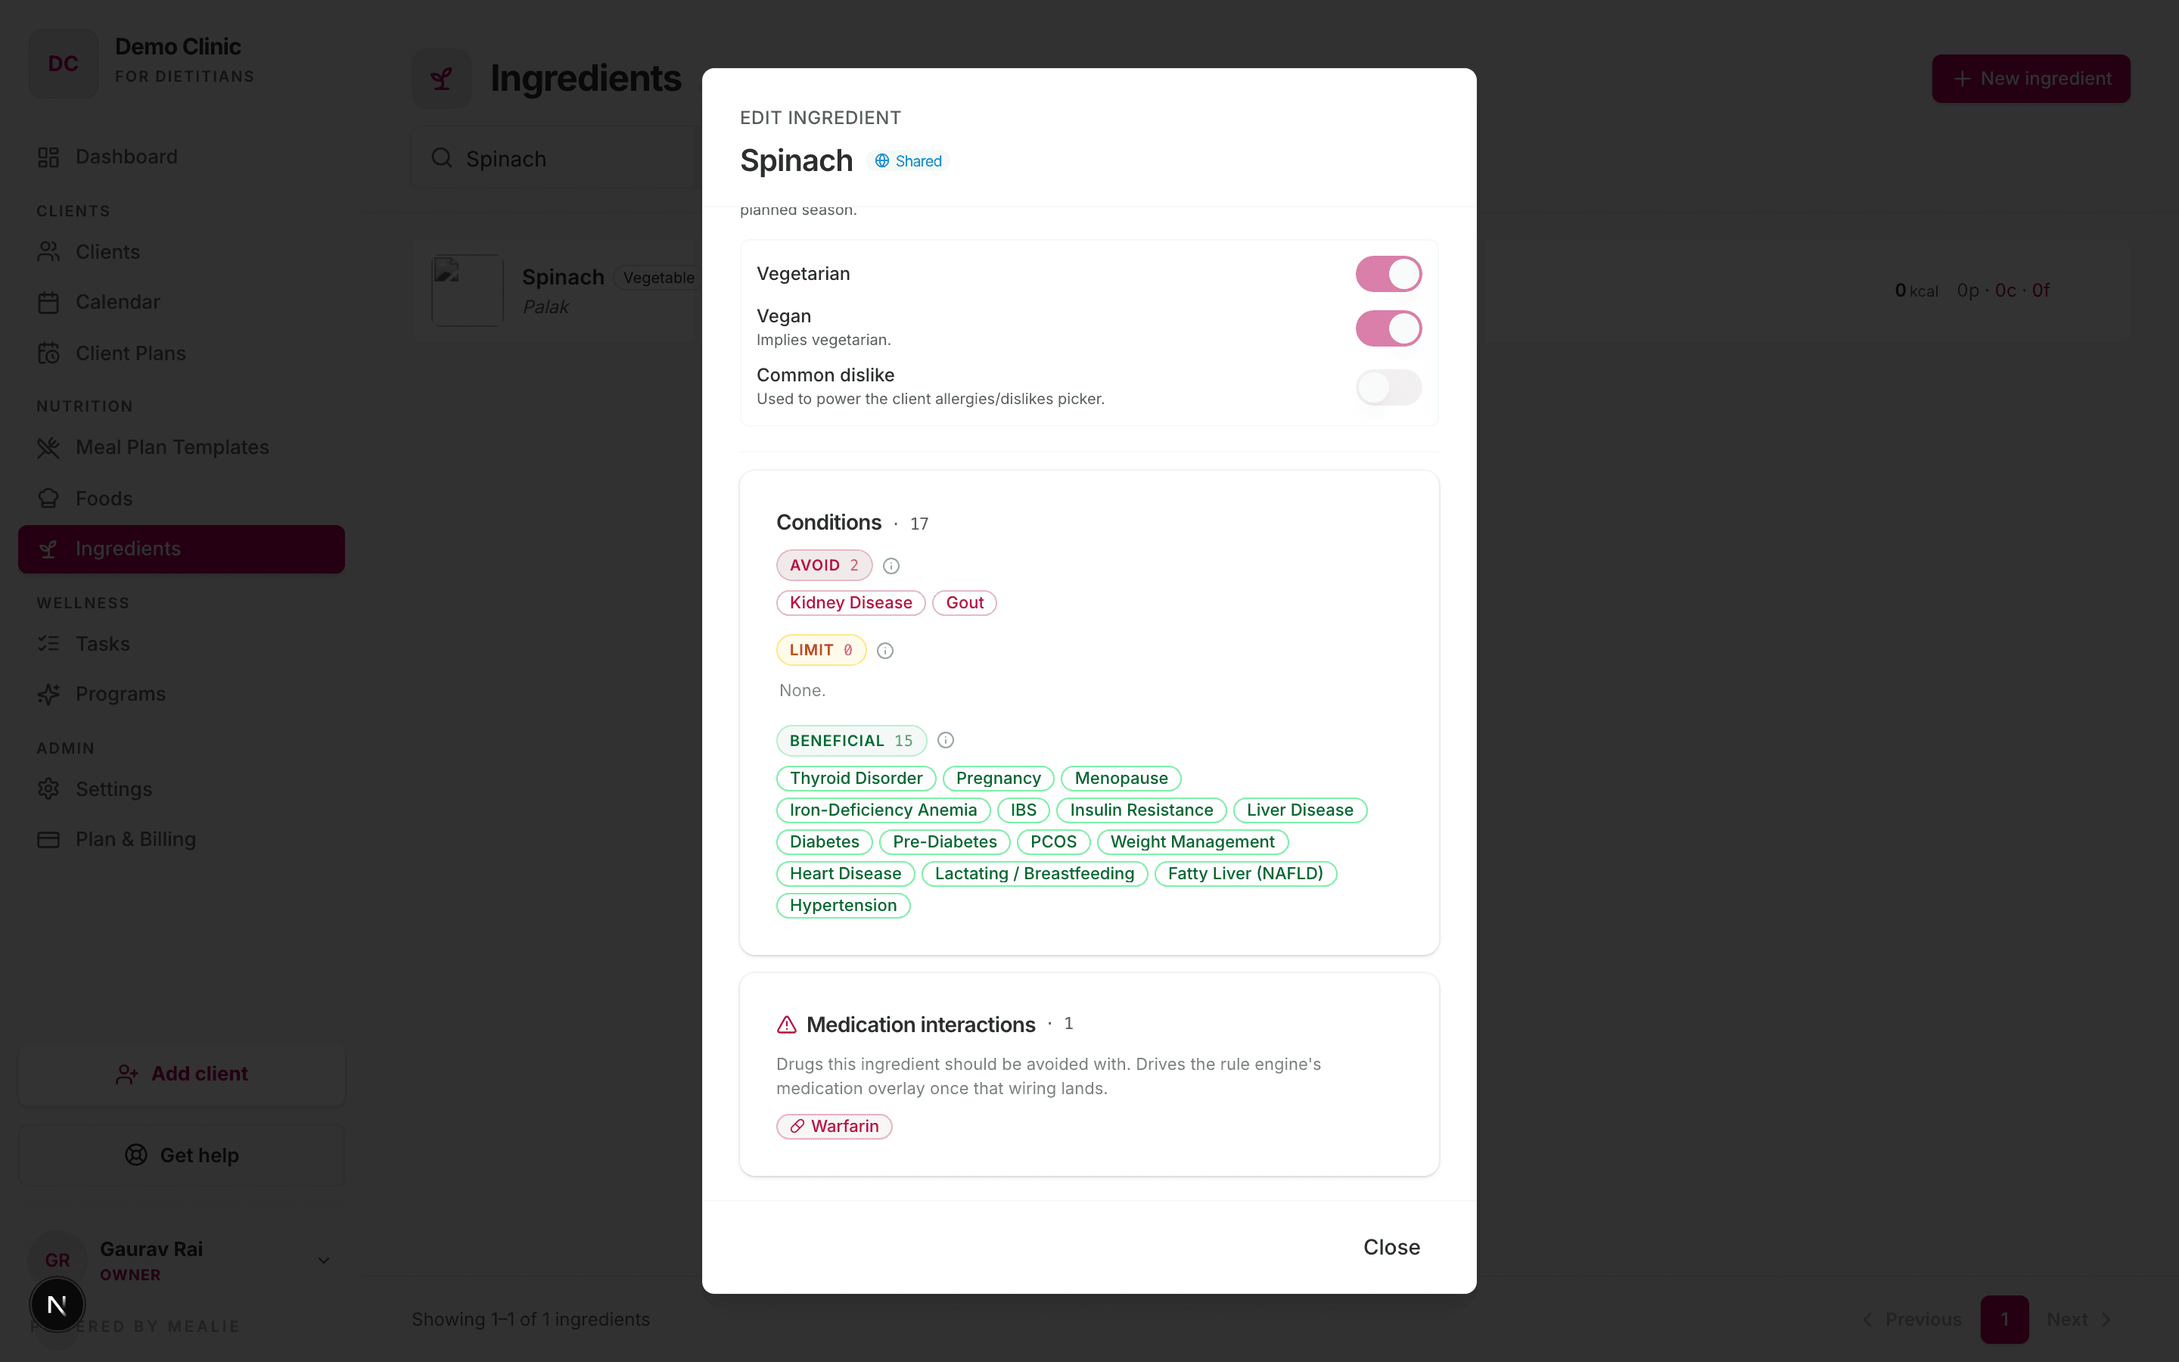Click the New ingredient button
2179x1362 pixels.
pyautogui.click(x=2031, y=79)
